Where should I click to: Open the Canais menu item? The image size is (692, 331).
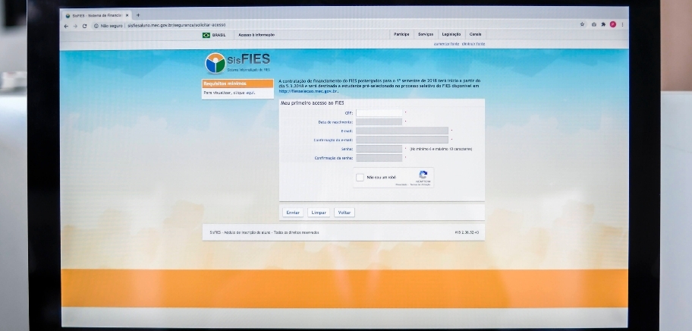pos(475,34)
